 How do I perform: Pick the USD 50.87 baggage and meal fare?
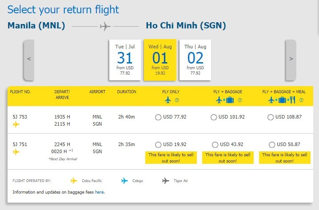click(272, 145)
